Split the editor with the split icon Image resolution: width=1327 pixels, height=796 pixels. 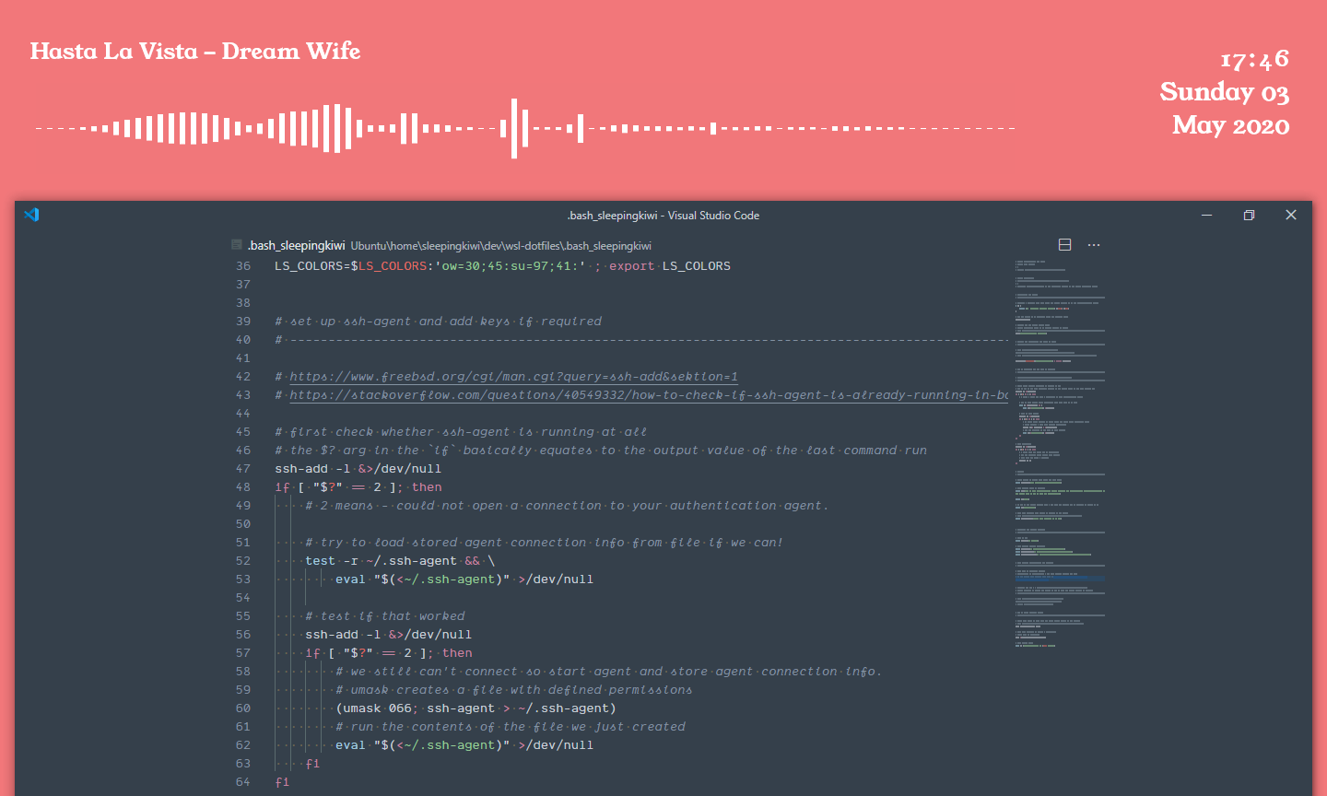pyautogui.click(x=1064, y=245)
